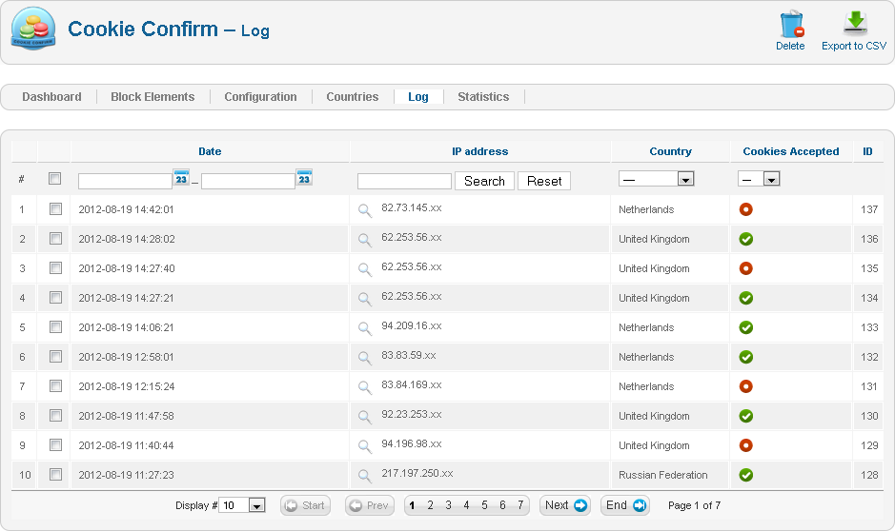Open the end date calendar picker
895x531 pixels.
304,178
